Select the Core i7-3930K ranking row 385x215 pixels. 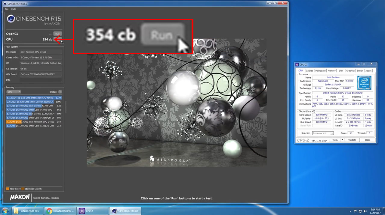(x=34, y=102)
